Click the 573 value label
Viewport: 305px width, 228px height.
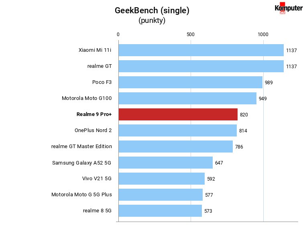[208, 211]
